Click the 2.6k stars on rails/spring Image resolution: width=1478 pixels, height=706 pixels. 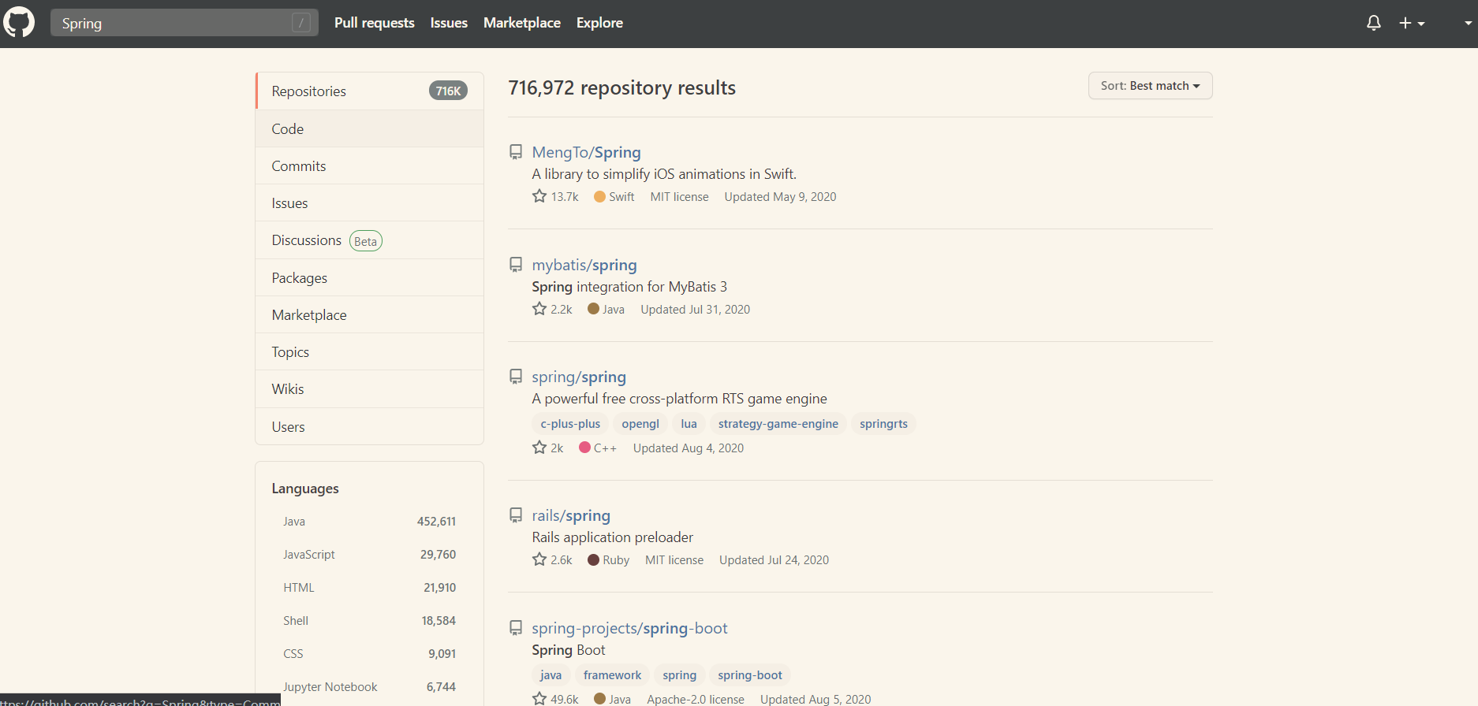(x=552, y=559)
